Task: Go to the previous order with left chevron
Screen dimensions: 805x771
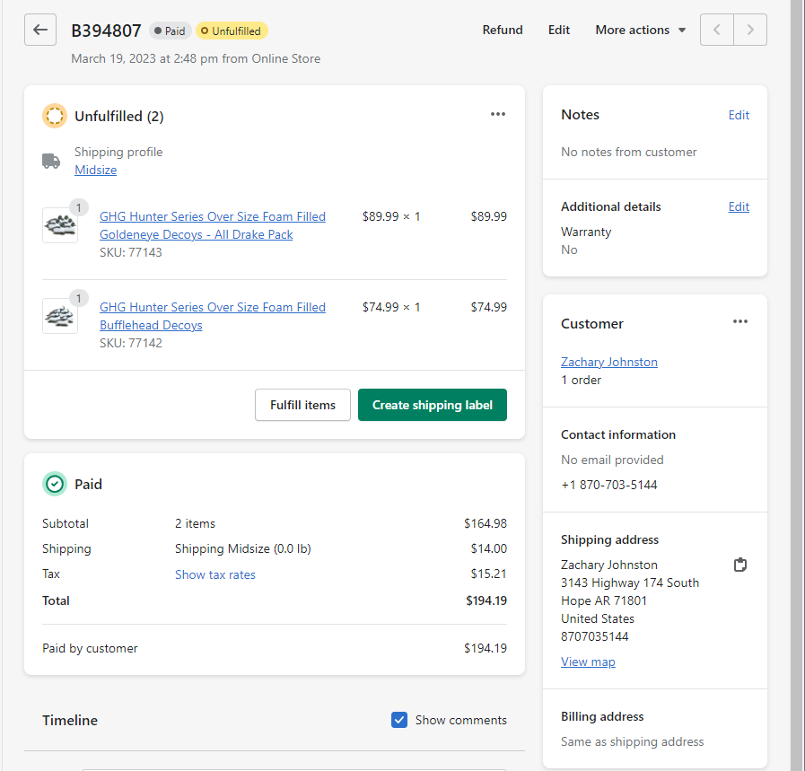Action: 717,30
